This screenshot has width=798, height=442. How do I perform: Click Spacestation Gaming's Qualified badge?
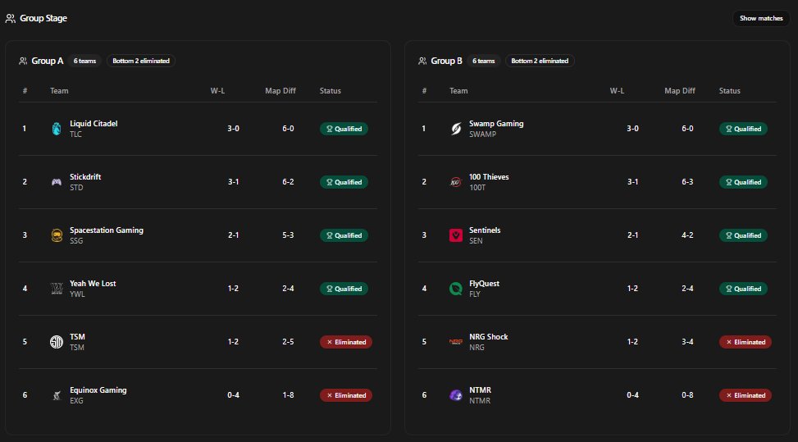tap(344, 235)
